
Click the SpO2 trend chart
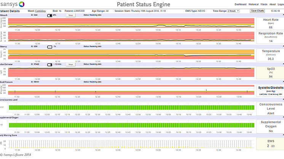click(x=131, y=72)
